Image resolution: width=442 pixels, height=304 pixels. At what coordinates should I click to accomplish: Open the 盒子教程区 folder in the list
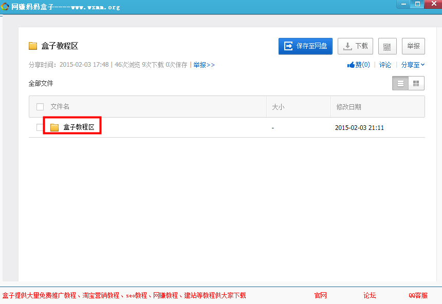pos(79,127)
